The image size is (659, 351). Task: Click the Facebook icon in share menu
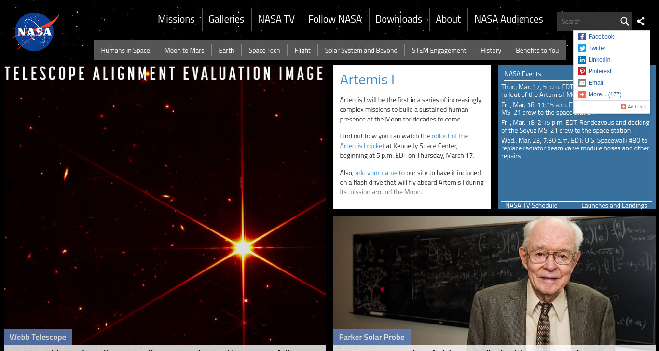coord(582,37)
